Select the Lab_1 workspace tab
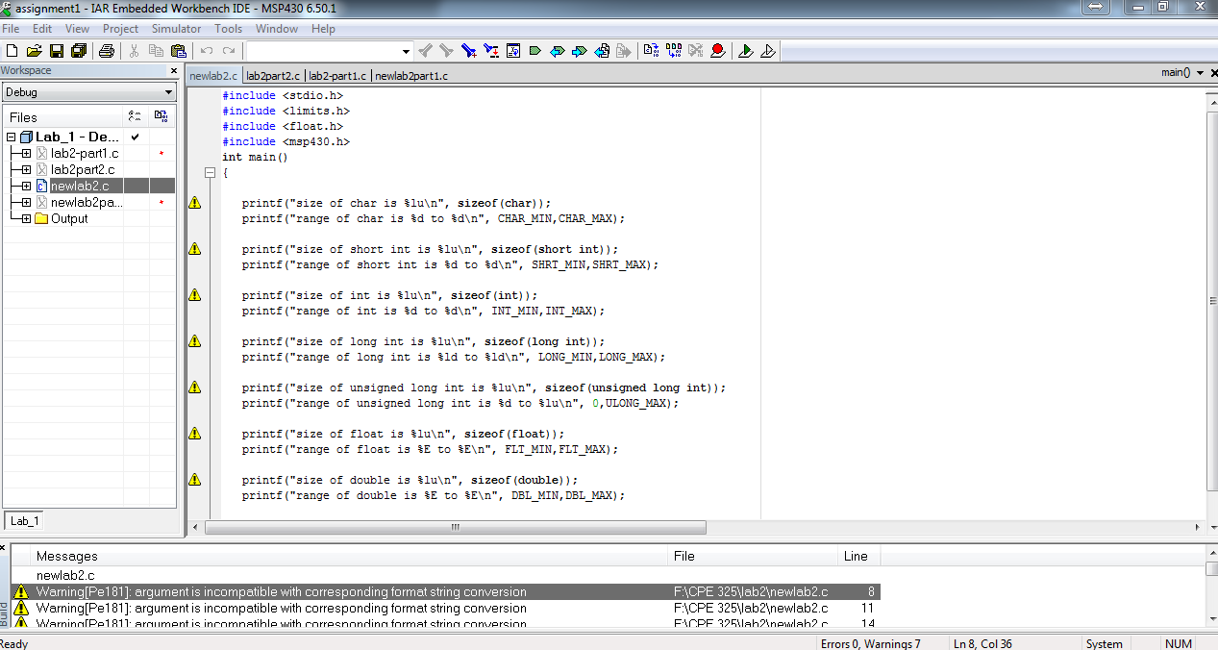1218x650 pixels. coord(25,521)
